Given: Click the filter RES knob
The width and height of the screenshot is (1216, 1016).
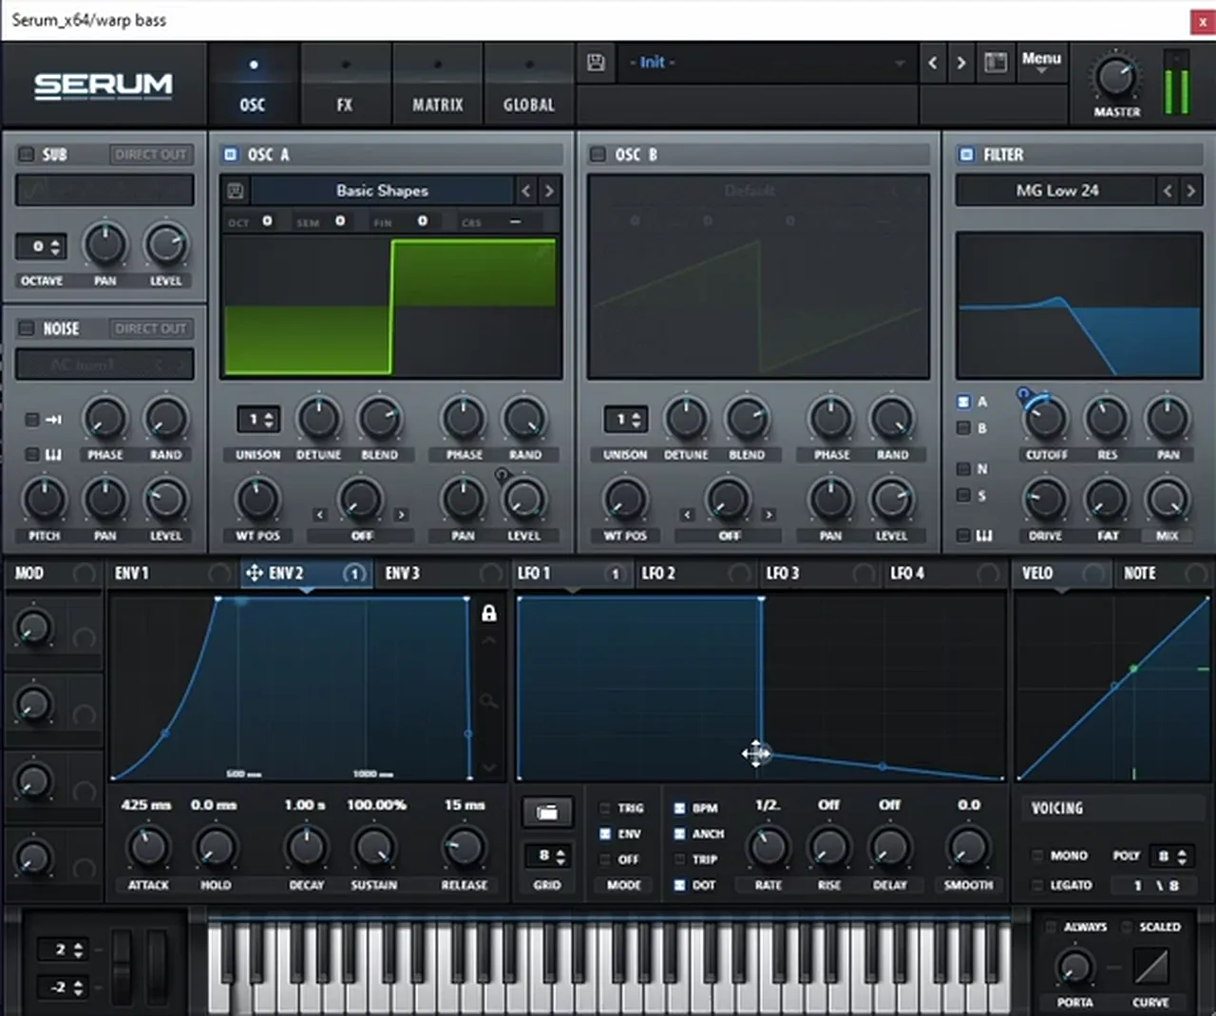Looking at the screenshot, I should [1107, 418].
